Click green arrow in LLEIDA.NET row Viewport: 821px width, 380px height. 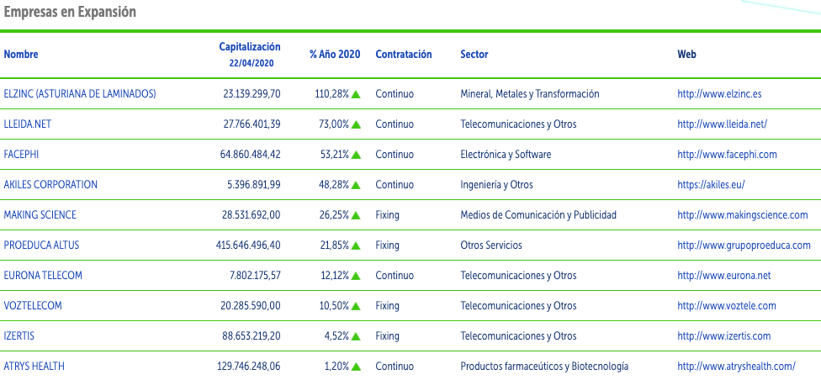click(x=356, y=124)
